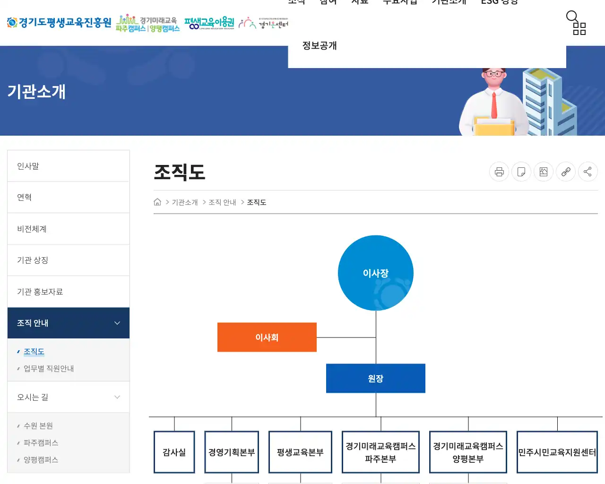Click the 기관소개 banner heading

tap(36, 91)
